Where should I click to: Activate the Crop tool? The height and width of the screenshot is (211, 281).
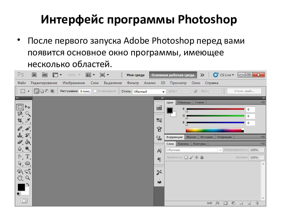click(x=20, y=120)
